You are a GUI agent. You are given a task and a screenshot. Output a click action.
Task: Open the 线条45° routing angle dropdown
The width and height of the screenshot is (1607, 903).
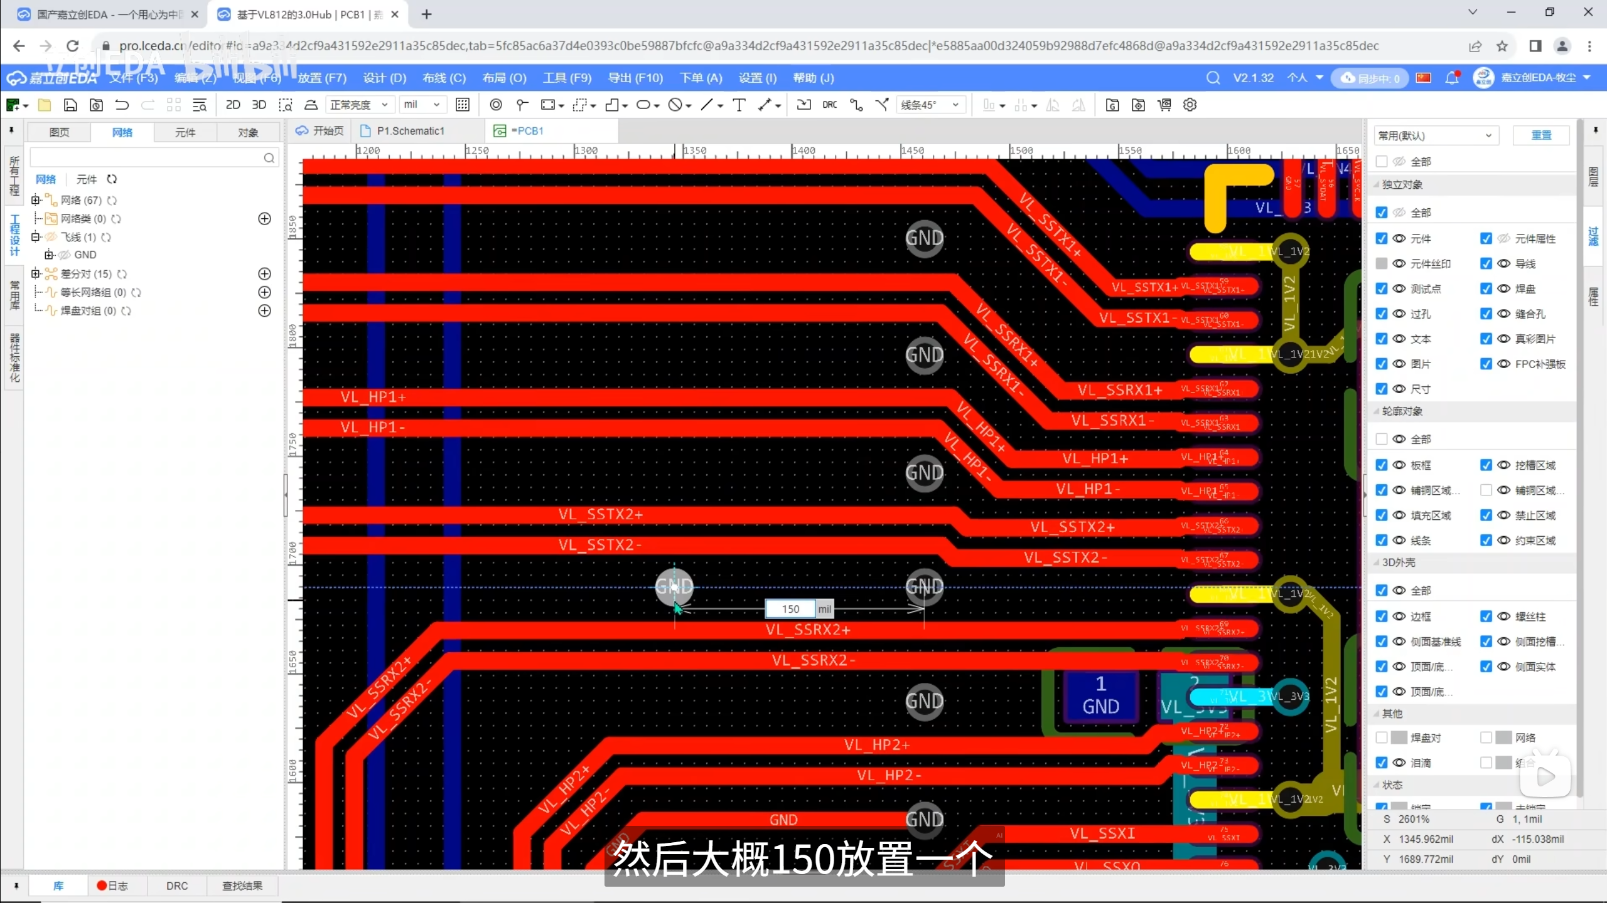930,105
